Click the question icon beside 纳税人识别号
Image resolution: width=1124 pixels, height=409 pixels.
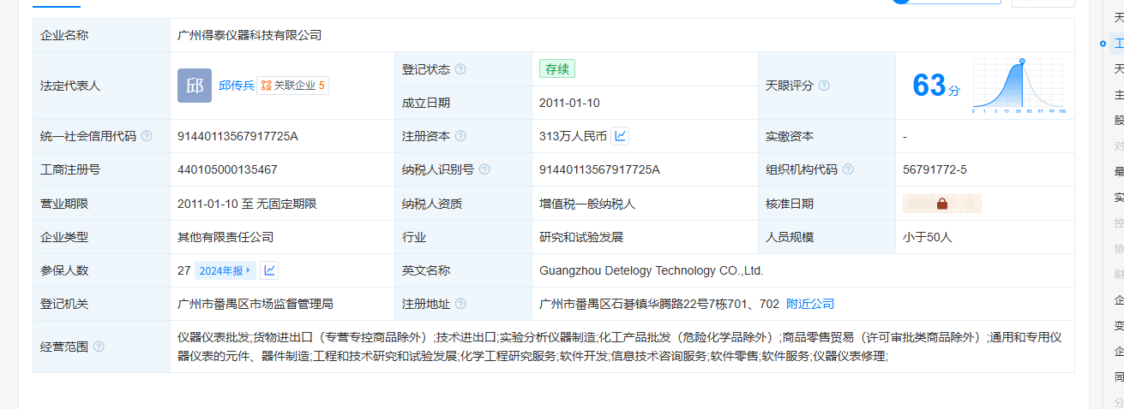[x=484, y=169]
